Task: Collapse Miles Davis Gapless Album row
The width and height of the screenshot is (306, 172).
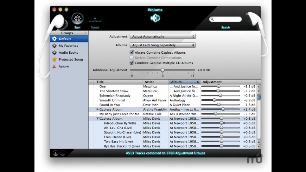Action: [97, 118]
